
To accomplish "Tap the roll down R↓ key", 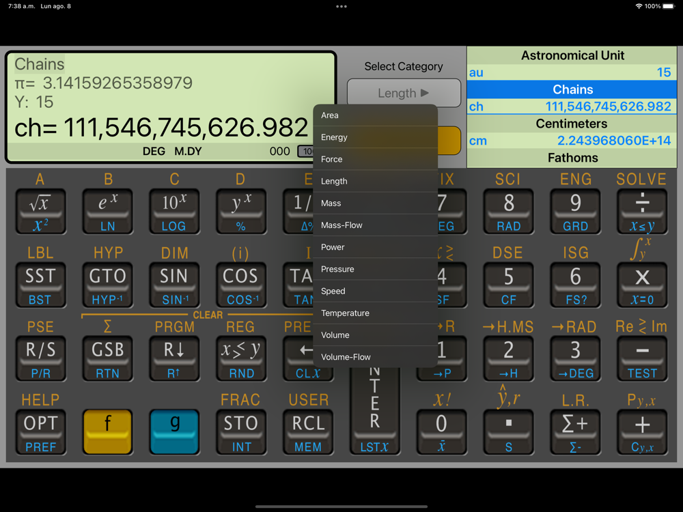I will pos(174,359).
